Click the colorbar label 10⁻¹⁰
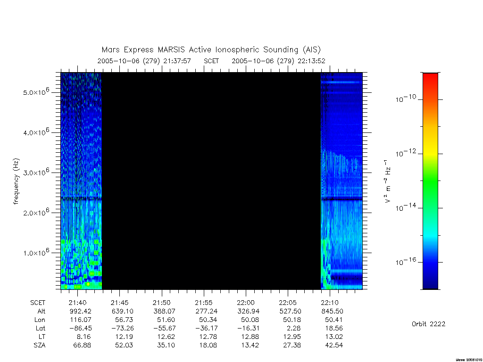This screenshot has width=483, height=362. (x=406, y=99)
